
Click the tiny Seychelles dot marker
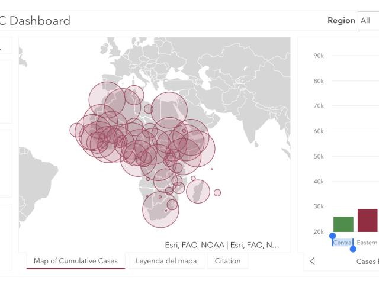[212, 169]
